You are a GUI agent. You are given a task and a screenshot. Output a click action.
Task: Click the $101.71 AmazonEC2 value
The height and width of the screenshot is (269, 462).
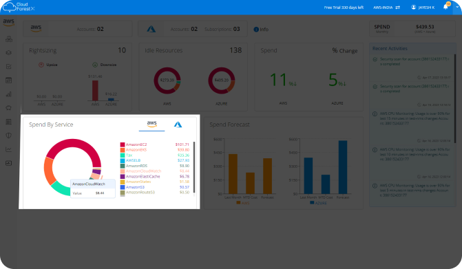(x=182, y=144)
